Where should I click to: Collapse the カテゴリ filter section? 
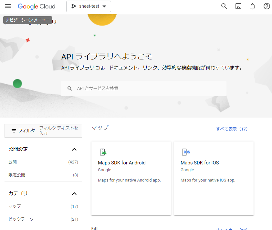pos(74,193)
